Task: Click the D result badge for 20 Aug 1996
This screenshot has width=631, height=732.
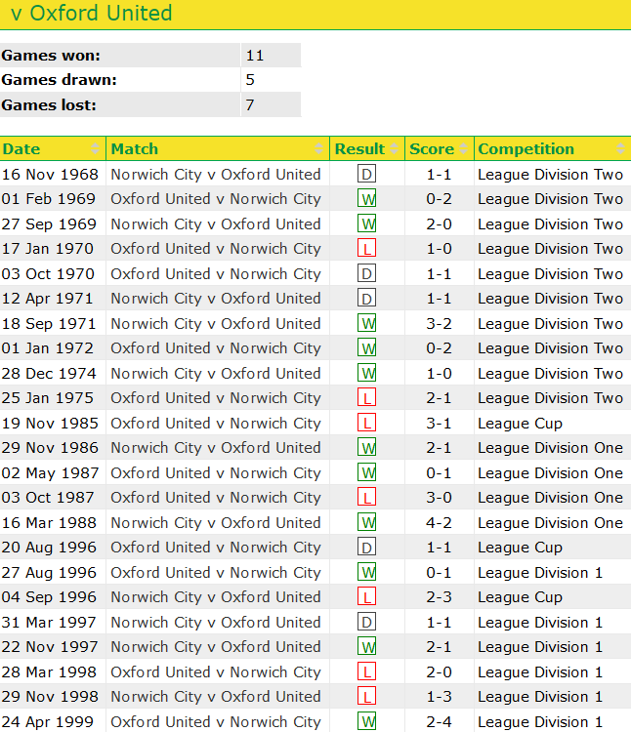Action: pos(367,548)
